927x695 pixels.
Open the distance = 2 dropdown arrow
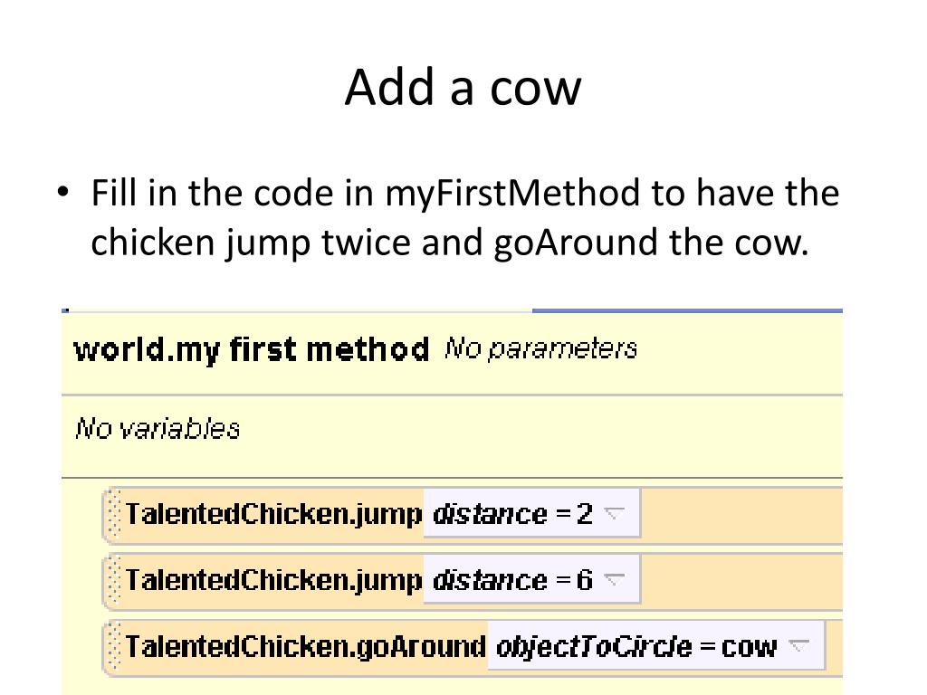[x=615, y=514]
